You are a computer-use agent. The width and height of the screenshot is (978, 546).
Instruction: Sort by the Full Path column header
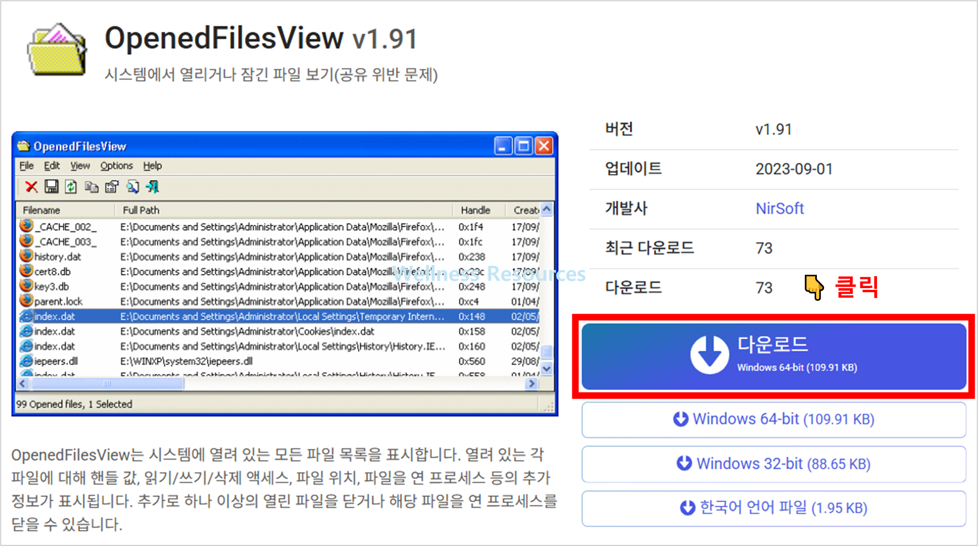[283, 210]
